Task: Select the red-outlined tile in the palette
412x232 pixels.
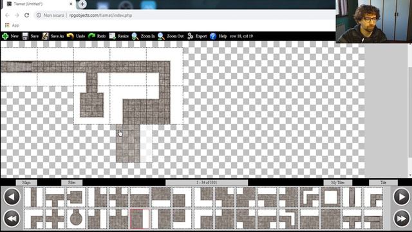Action: point(140,218)
